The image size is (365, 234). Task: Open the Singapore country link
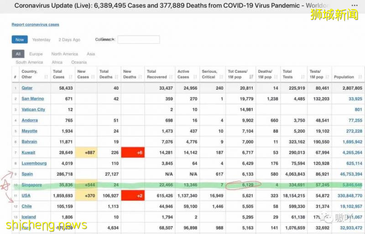[31, 185]
